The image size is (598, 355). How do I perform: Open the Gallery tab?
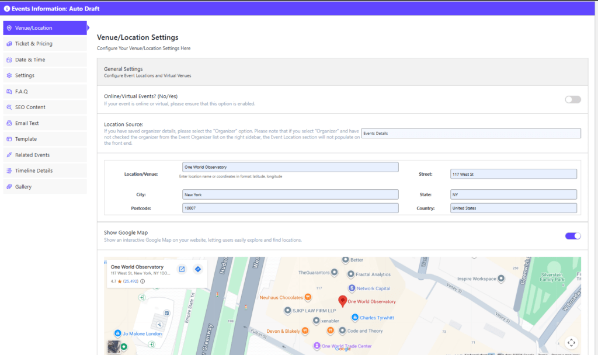(45, 186)
